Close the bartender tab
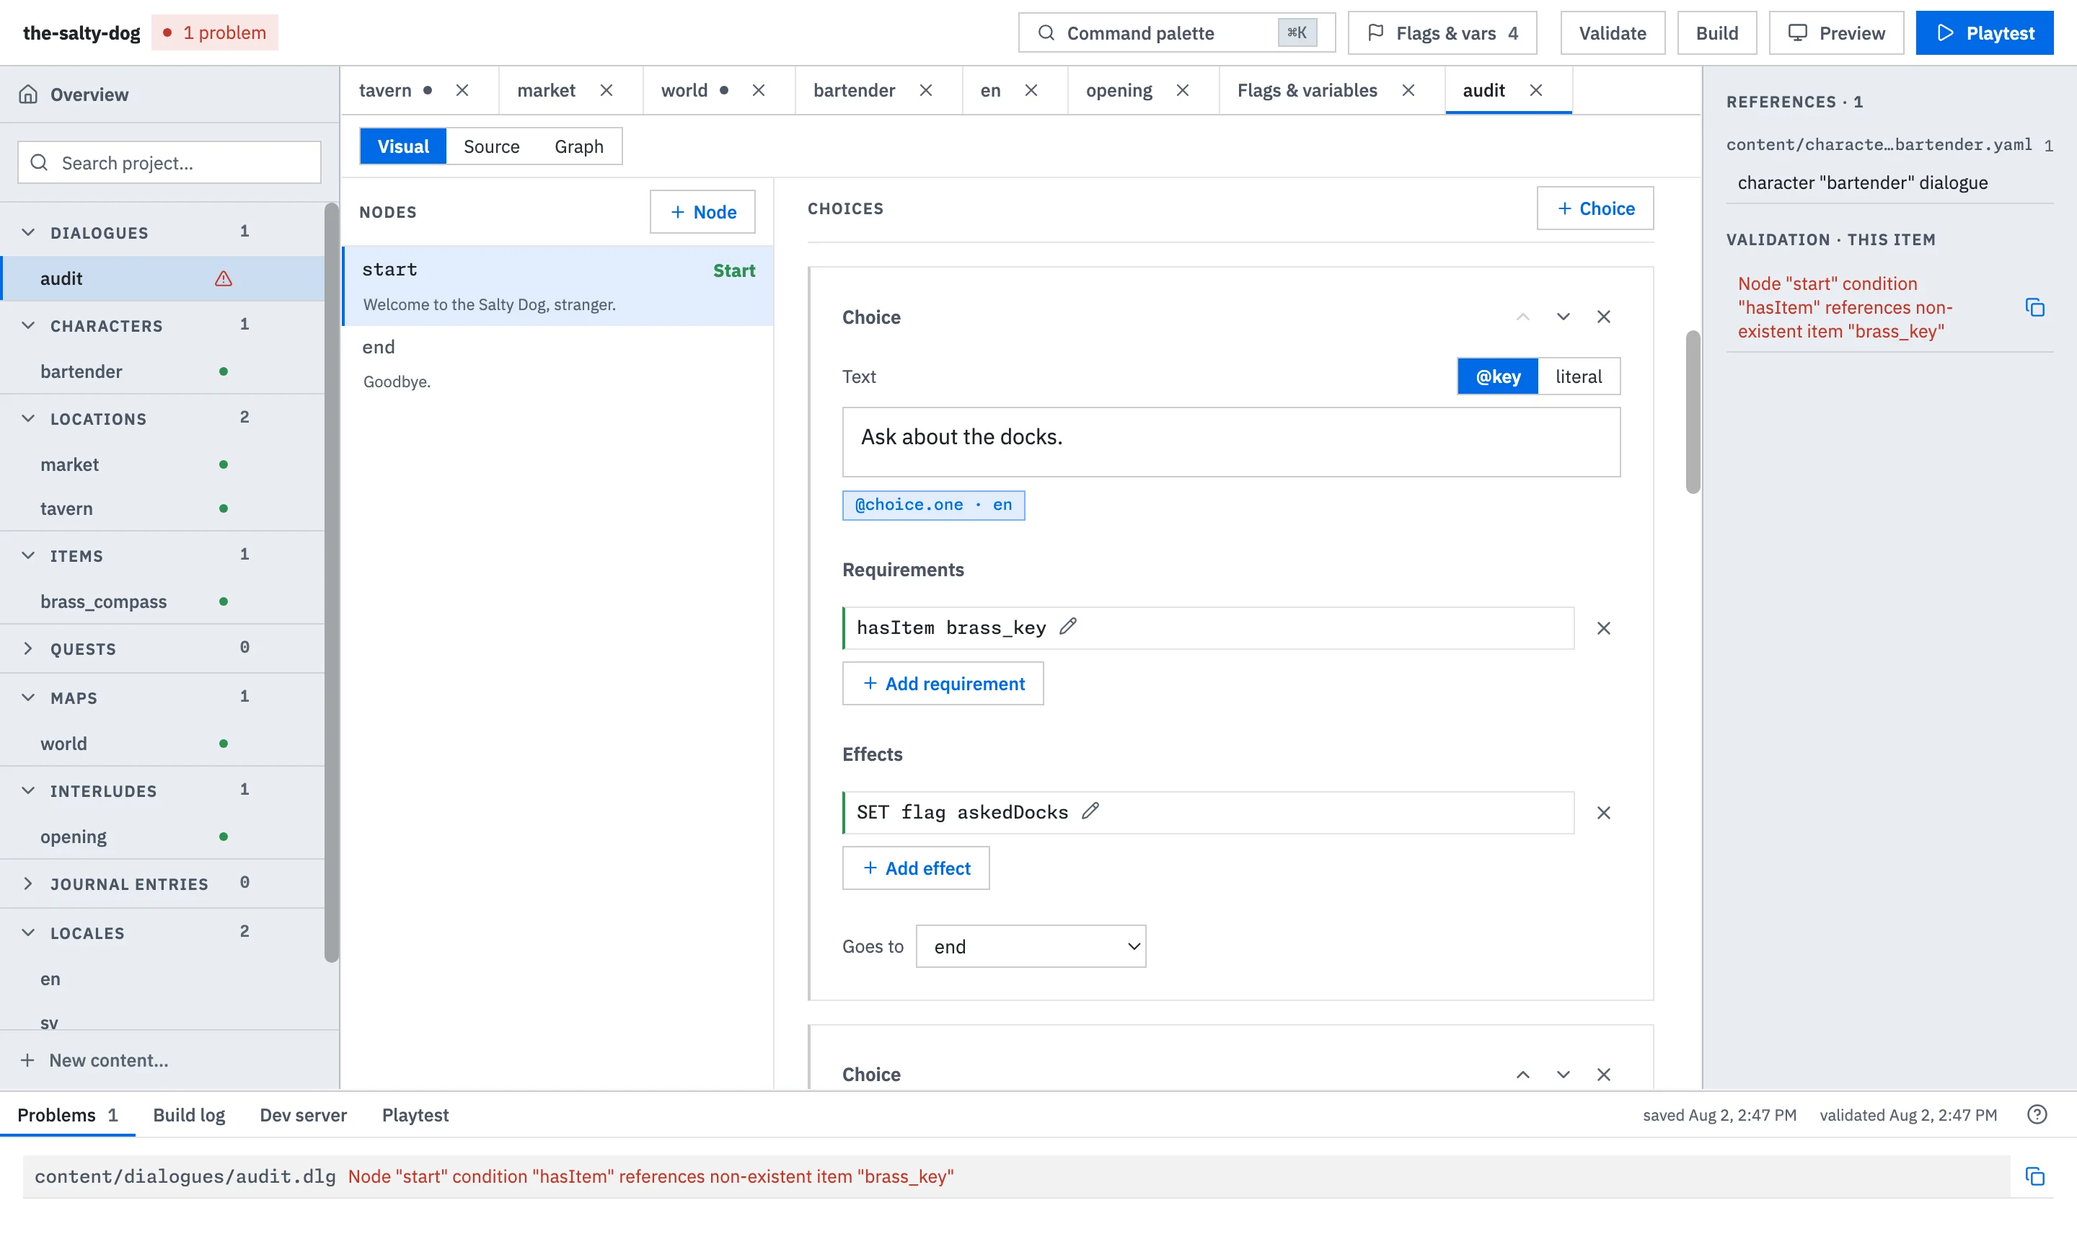Image resolution: width=2077 pixels, height=1252 pixels. coord(925,90)
